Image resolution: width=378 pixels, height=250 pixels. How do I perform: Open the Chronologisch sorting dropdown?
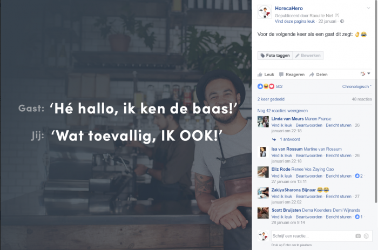357,86
